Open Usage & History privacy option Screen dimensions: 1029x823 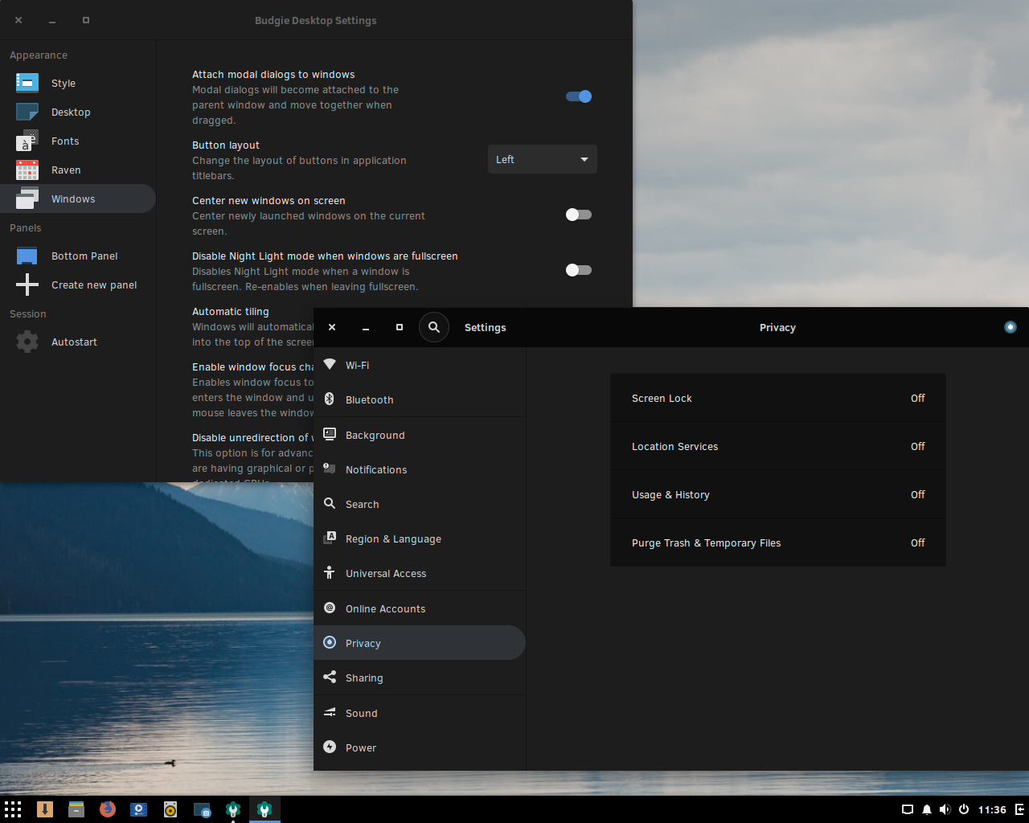pos(778,494)
